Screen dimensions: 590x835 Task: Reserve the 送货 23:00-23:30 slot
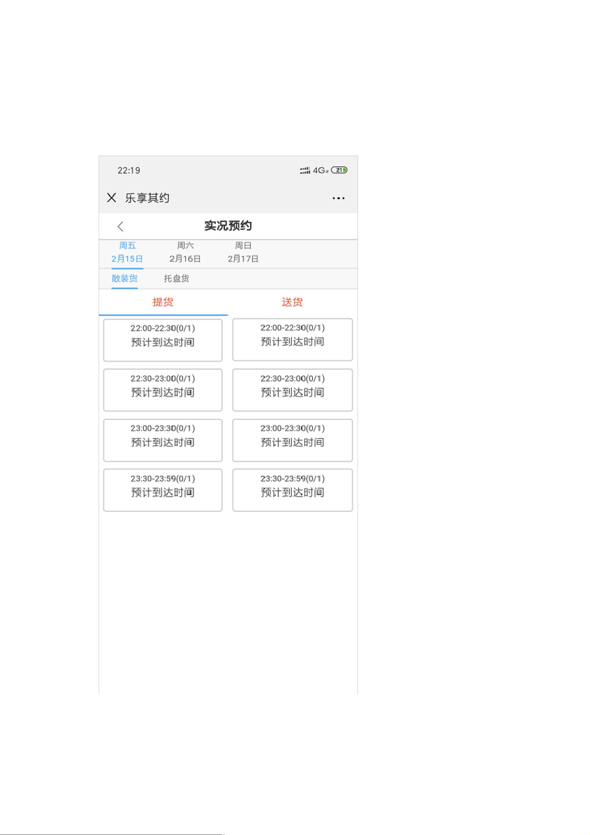293,440
